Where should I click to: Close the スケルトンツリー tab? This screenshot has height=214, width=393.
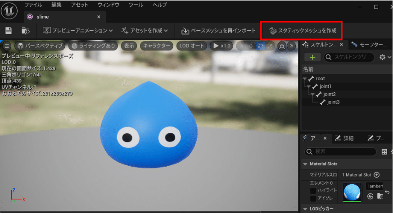point(341,45)
